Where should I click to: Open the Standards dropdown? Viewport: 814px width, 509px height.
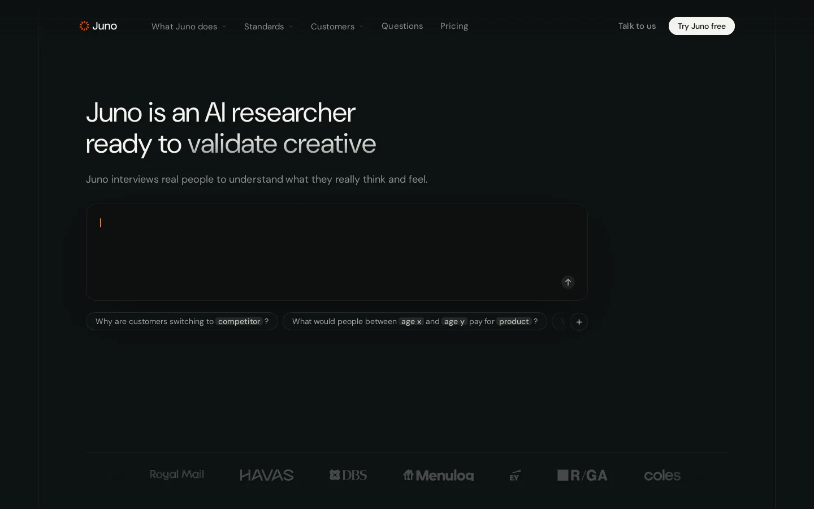pyautogui.click(x=269, y=27)
